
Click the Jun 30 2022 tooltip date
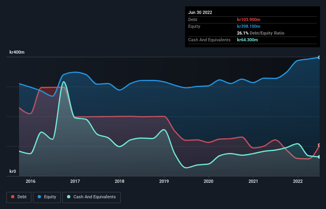200,12
